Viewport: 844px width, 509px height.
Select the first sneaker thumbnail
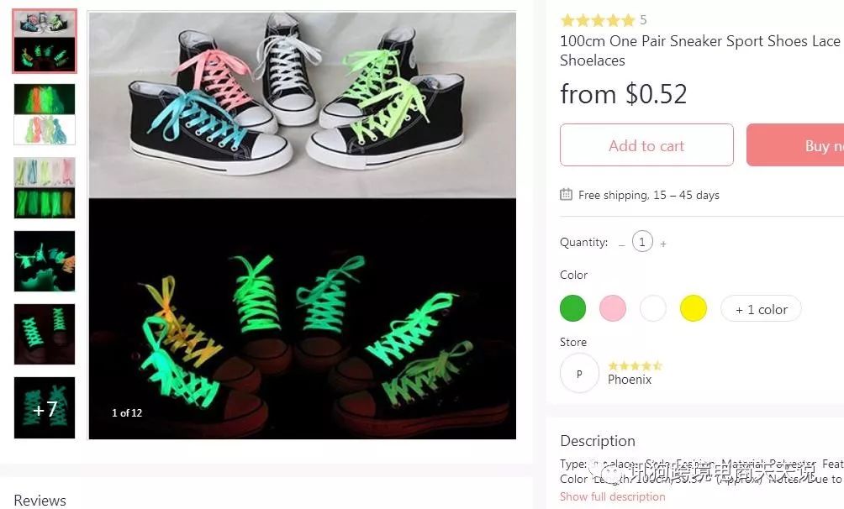[x=45, y=41]
